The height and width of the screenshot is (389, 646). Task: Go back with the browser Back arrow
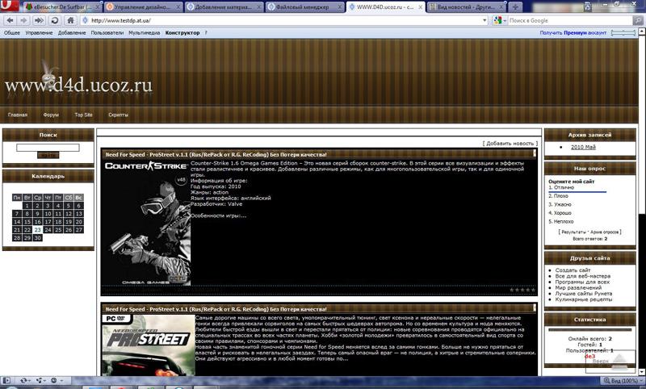pos(10,20)
